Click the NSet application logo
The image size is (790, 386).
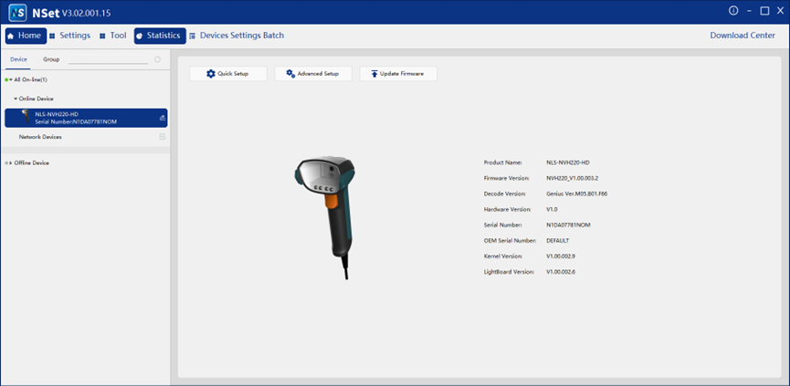click(x=17, y=13)
